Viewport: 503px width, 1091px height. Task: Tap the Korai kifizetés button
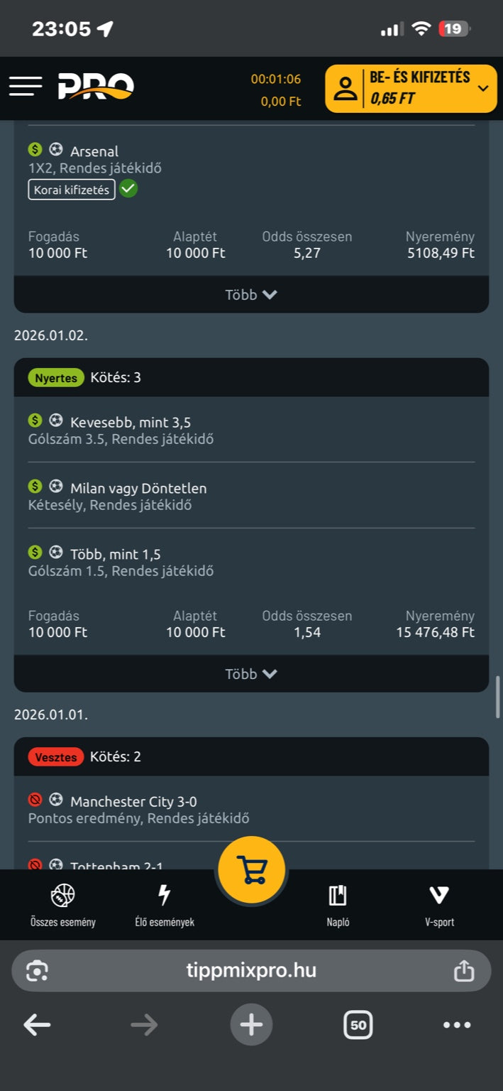[x=72, y=190]
